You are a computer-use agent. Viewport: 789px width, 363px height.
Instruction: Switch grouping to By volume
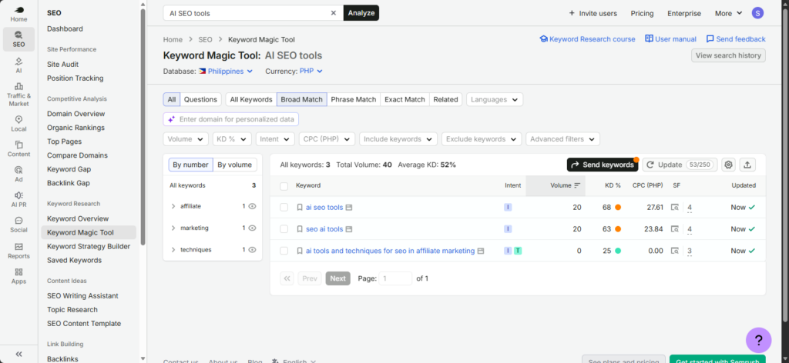pos(234,165)
